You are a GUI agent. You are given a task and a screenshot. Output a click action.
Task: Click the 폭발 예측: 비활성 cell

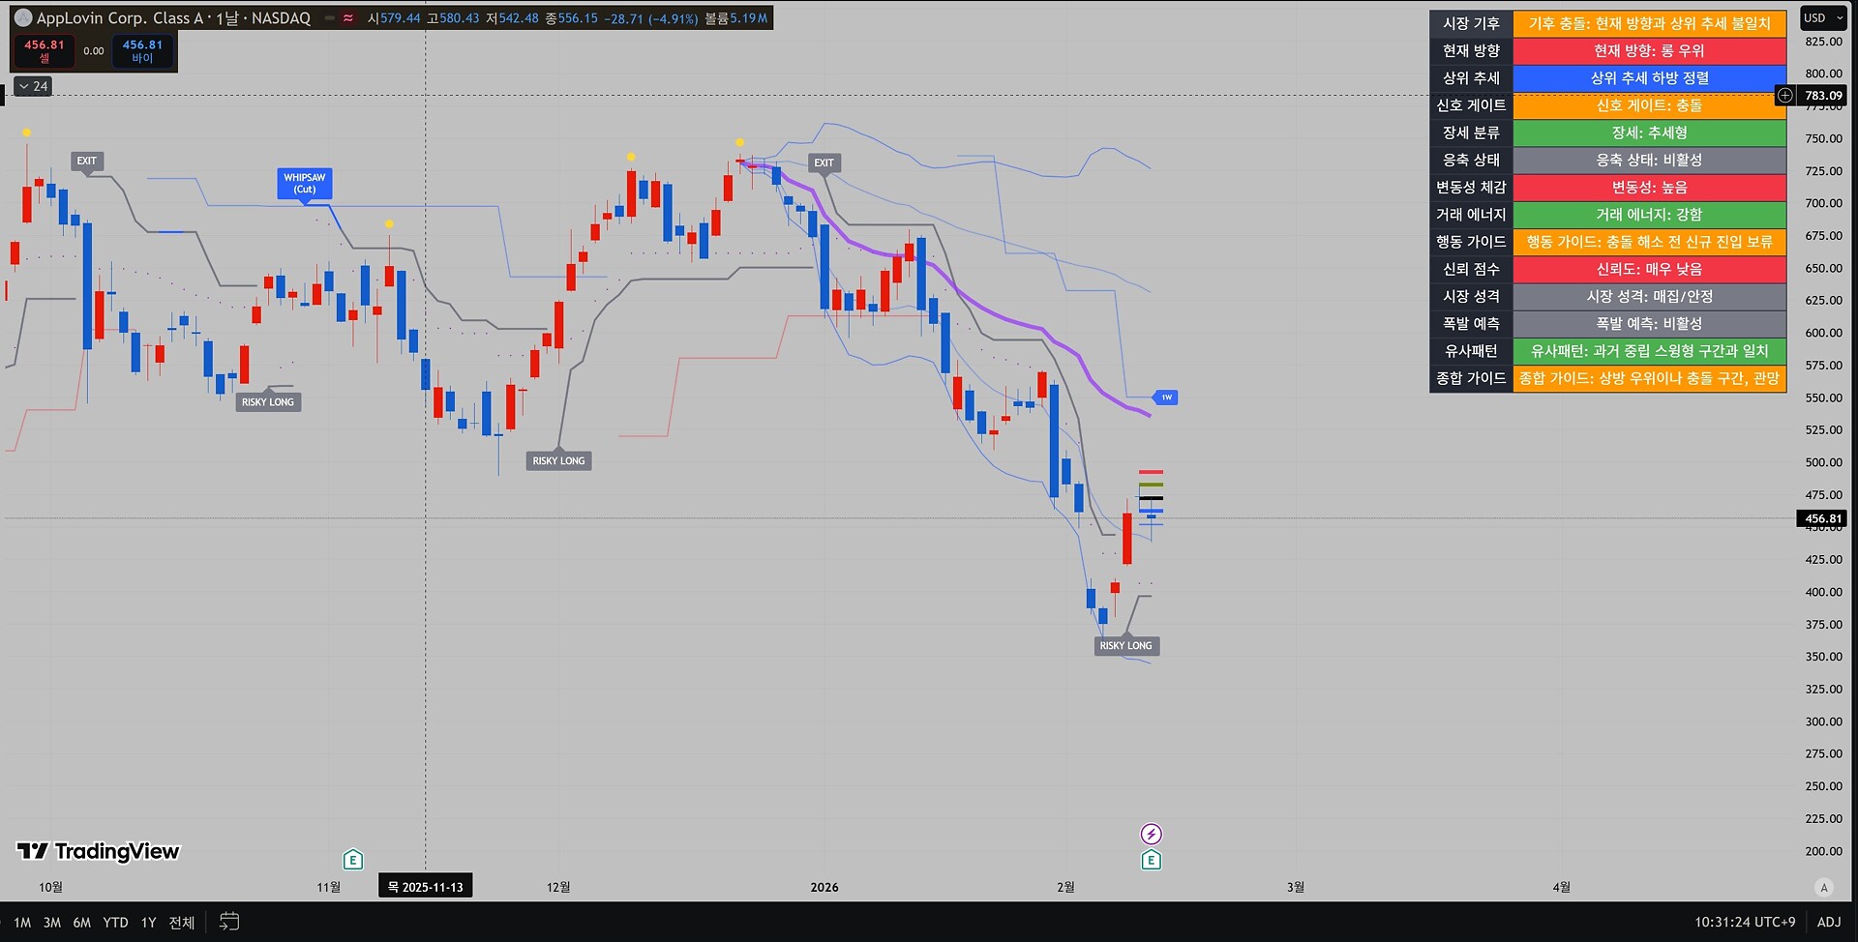coord(1649,323)
